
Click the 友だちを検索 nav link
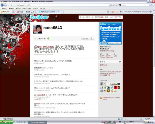click(x=99, y=17)
